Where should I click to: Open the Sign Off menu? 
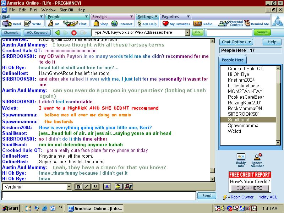[x=66, y=10]
